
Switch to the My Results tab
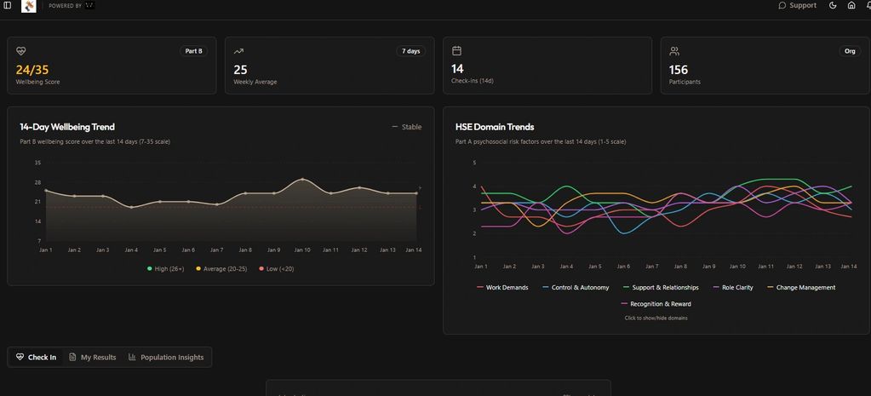[92, 357]
